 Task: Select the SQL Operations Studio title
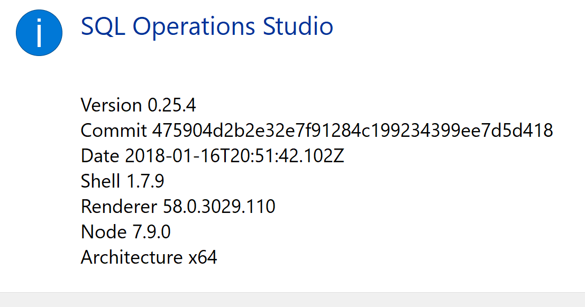tap(207, 26)
